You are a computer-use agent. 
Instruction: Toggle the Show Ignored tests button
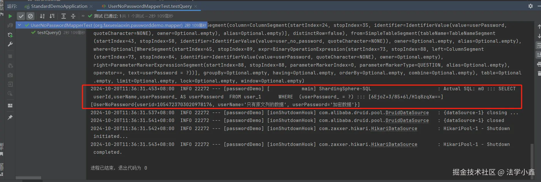(x=30, y=16)
